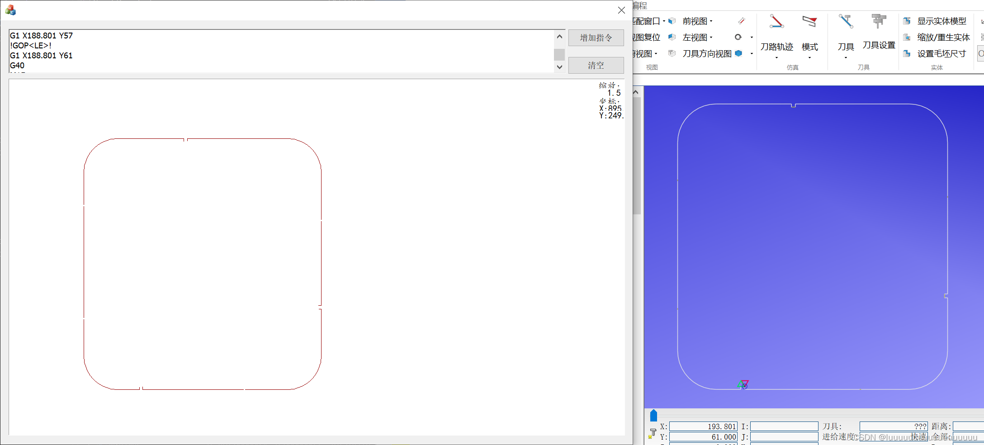
Task: Click the 显示实体模型 icon
Action: tap(907, 21)
